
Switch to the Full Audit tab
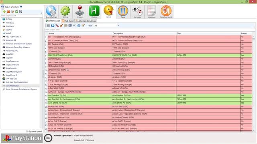(x=68, y=21)
